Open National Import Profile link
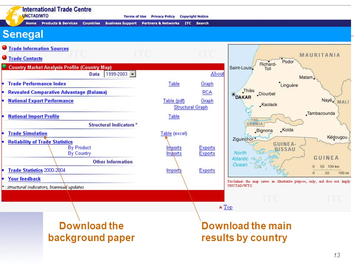The image size is (354, 265). point(34,117)
